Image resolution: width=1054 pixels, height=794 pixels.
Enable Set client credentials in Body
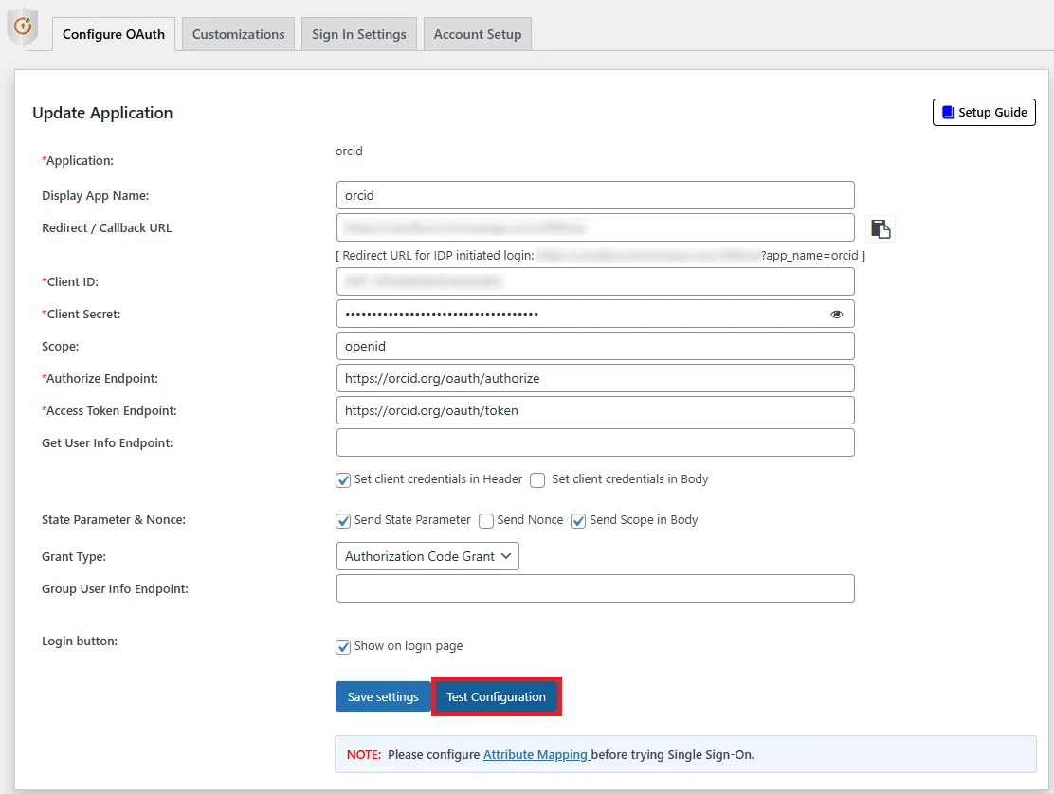[537, 480]
